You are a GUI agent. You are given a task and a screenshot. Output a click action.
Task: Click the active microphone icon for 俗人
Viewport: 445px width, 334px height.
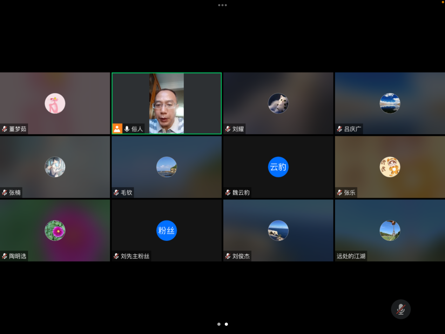[127, 129]
